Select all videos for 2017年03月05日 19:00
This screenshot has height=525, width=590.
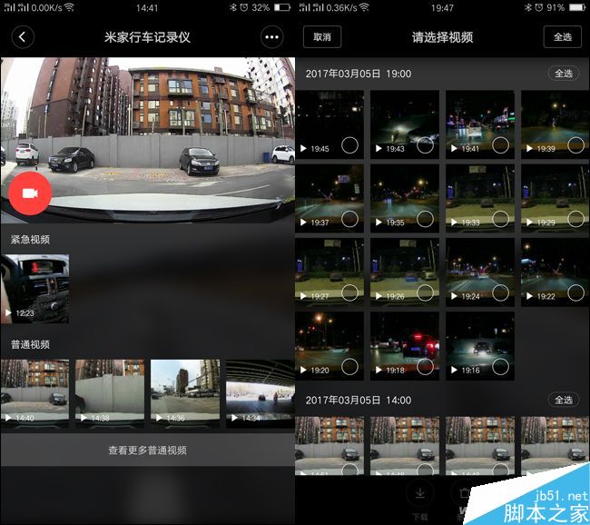564,74
